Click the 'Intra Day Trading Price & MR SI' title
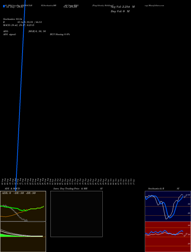This screenshot has width=191, height=252. pos(78,189)
